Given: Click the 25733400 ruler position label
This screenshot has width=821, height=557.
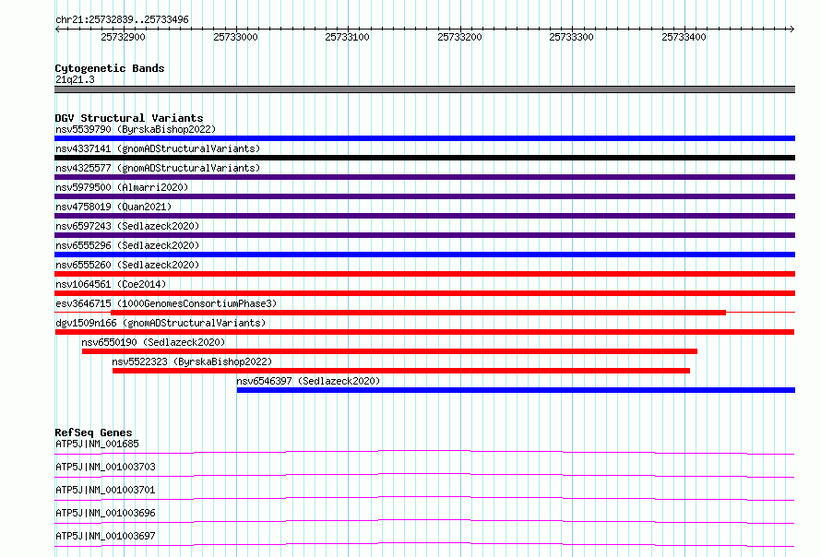Looking at the screenshot, I should 684,37.
